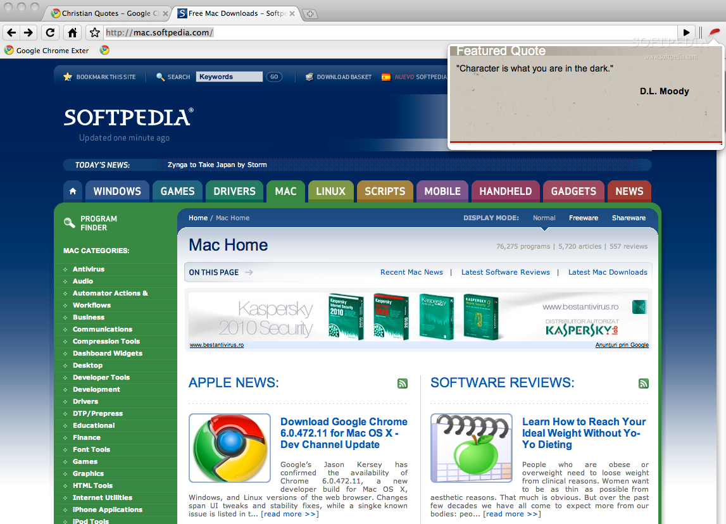Image resolution: width=726 pixels, height=524 pixels.
Task: Click the Keywords search field
Action: click(x=229, y=77)
